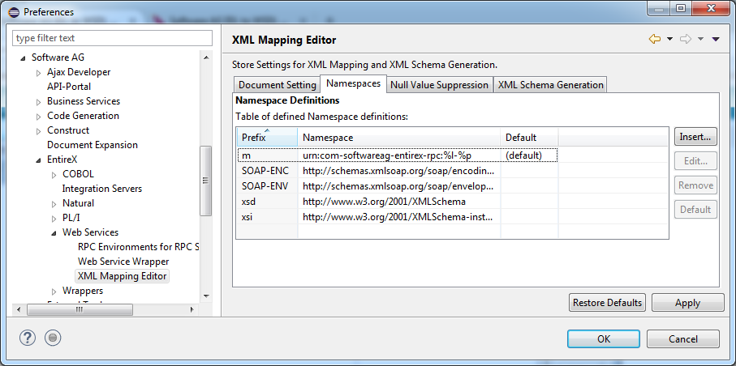Collapse the Web Services node
This screenshot has height=366, width=736.
(54, 233)
